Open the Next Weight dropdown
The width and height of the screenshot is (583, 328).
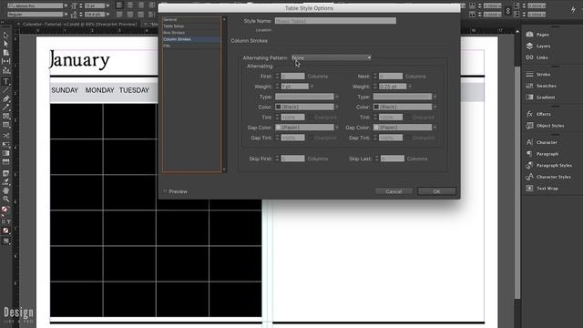[x=410, y=87]
